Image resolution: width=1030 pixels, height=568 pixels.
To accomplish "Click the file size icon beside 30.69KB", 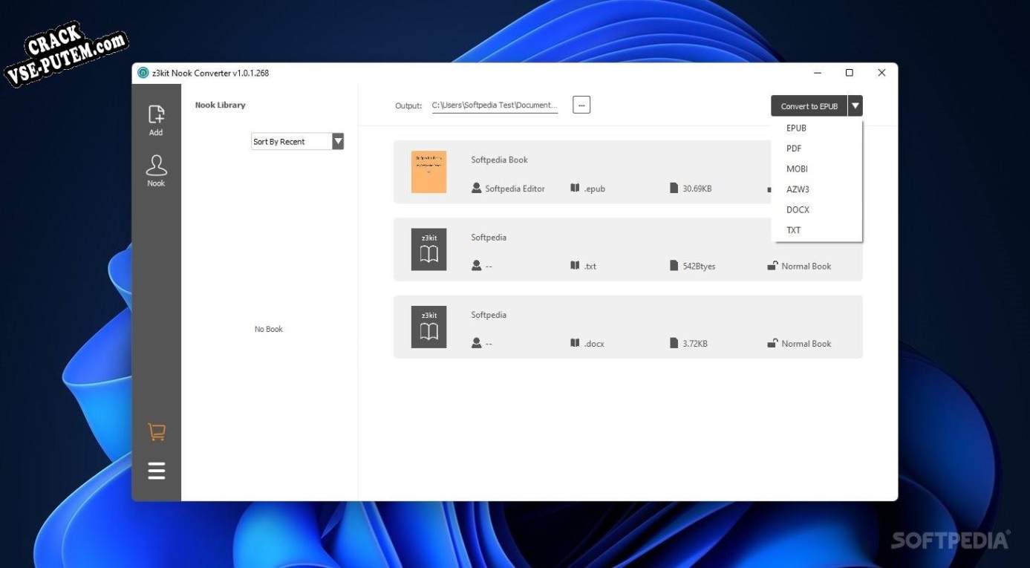I will (674, 189).
